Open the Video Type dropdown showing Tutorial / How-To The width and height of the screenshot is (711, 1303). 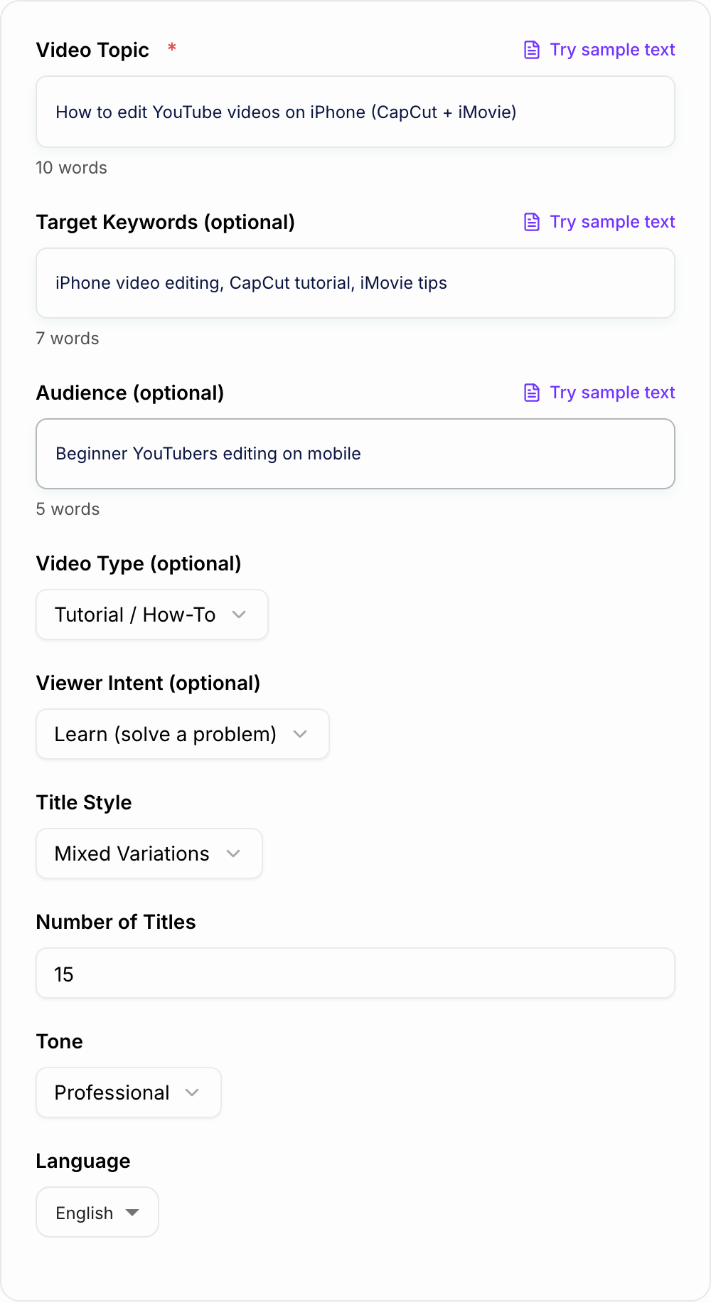point(152,615)
